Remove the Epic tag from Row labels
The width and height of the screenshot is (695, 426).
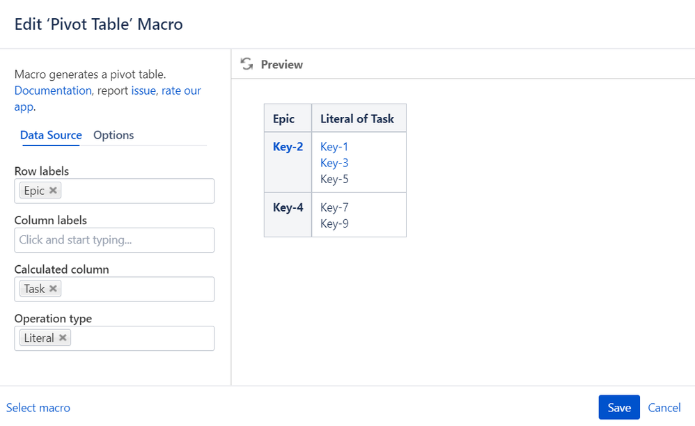(53, 191)
